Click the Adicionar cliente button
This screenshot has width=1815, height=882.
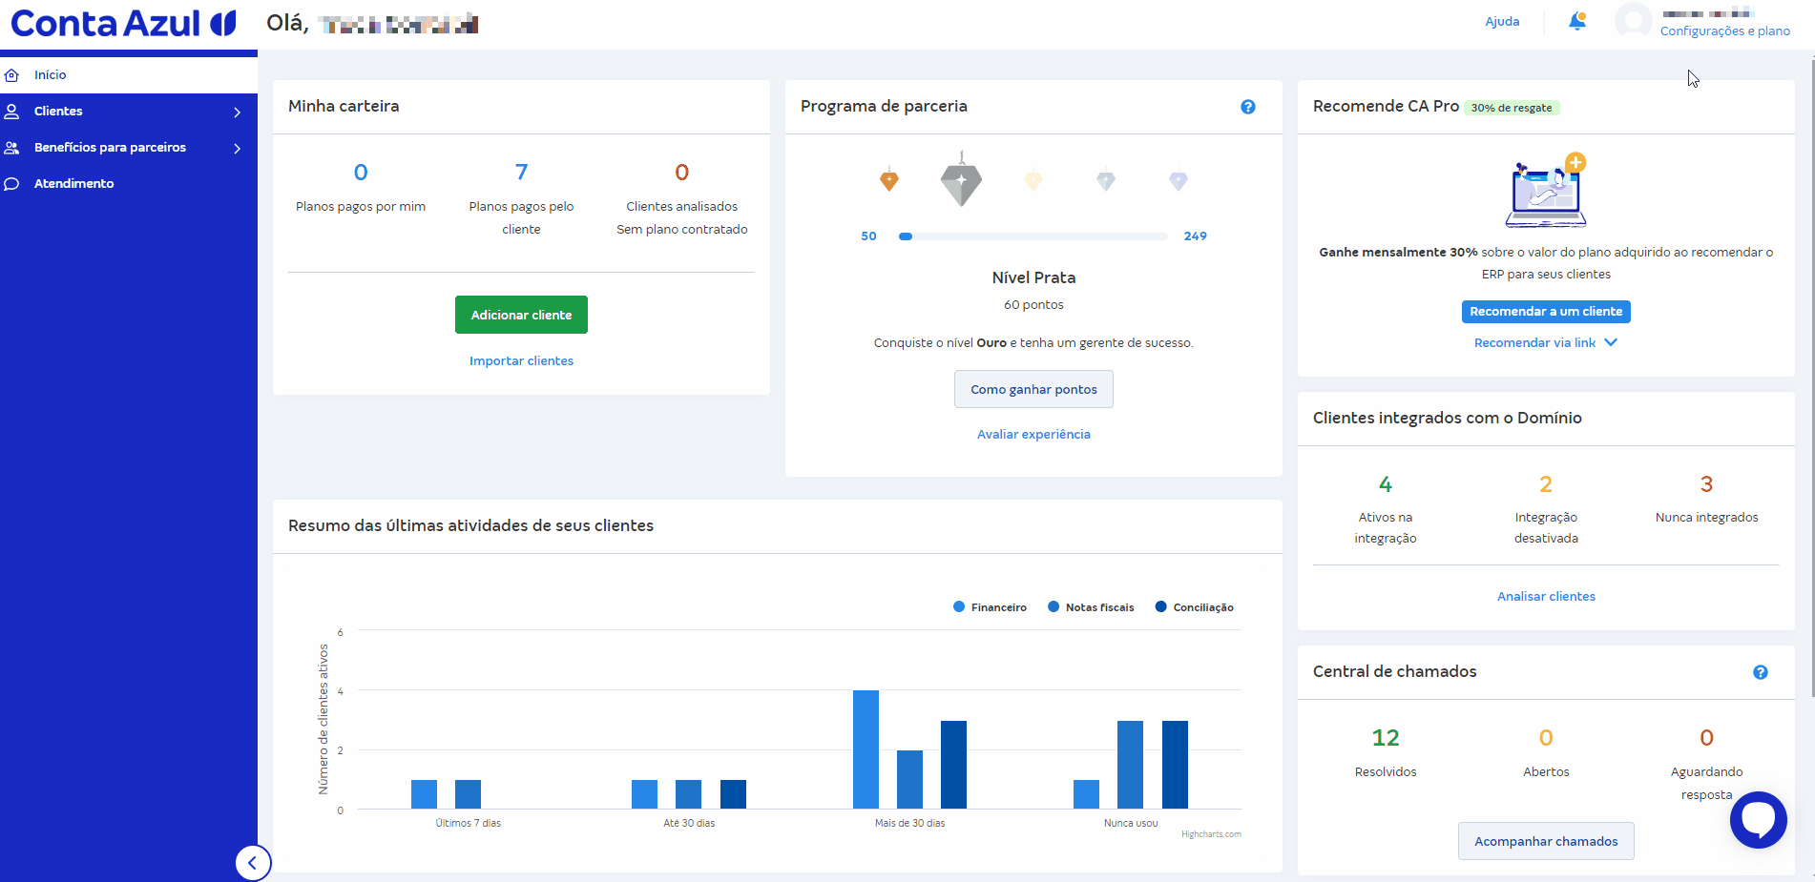pyautogui.click(x=521, y=315)
